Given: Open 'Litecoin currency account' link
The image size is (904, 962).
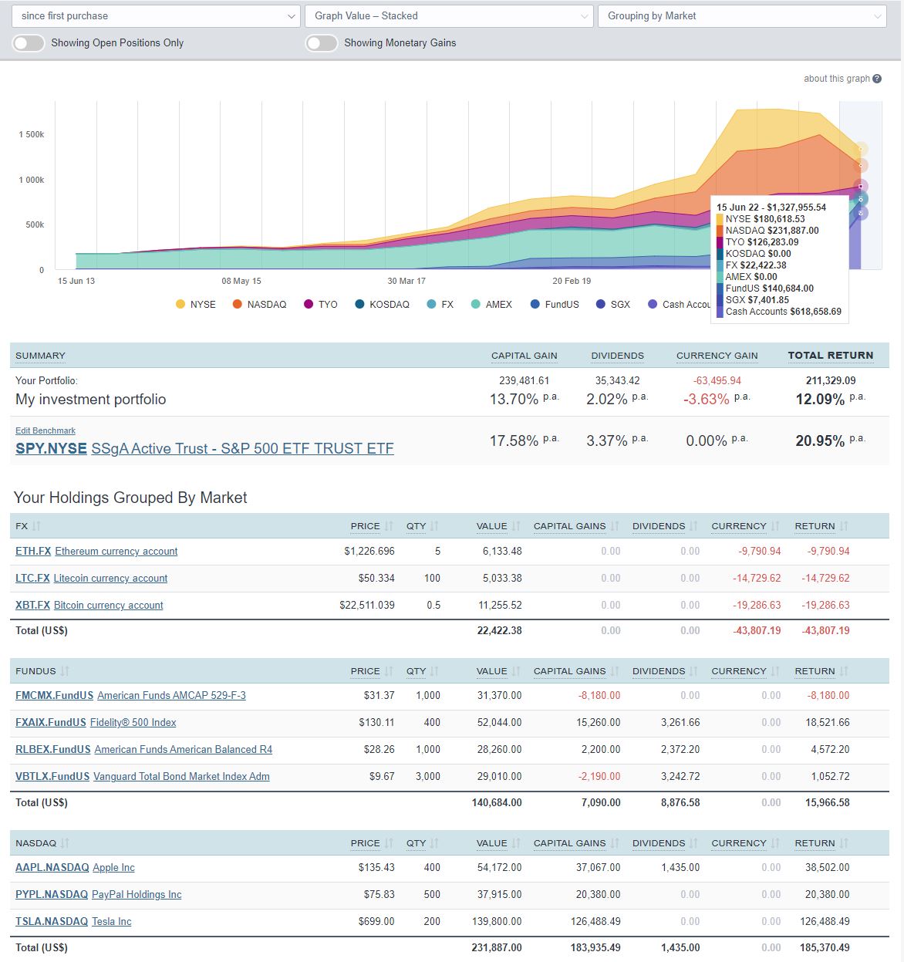Looking at the screenshot, I should click(110, 578).
